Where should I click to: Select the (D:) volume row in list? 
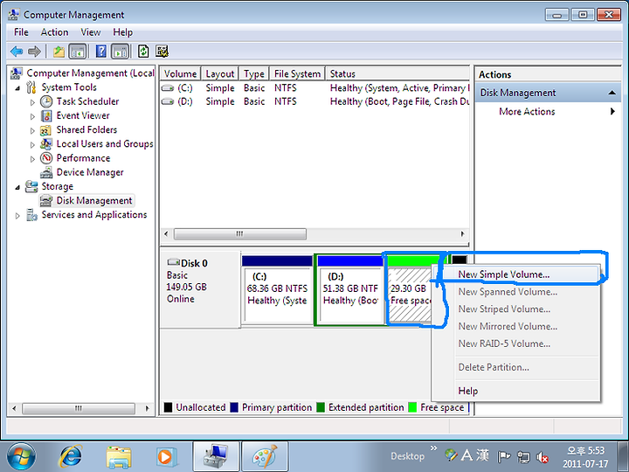coord(314,101)
